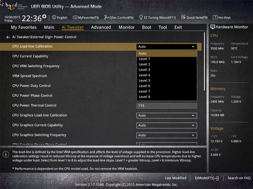Click the 10/30/2015 Friday date
Screen dimensions: 253x189
12,19
